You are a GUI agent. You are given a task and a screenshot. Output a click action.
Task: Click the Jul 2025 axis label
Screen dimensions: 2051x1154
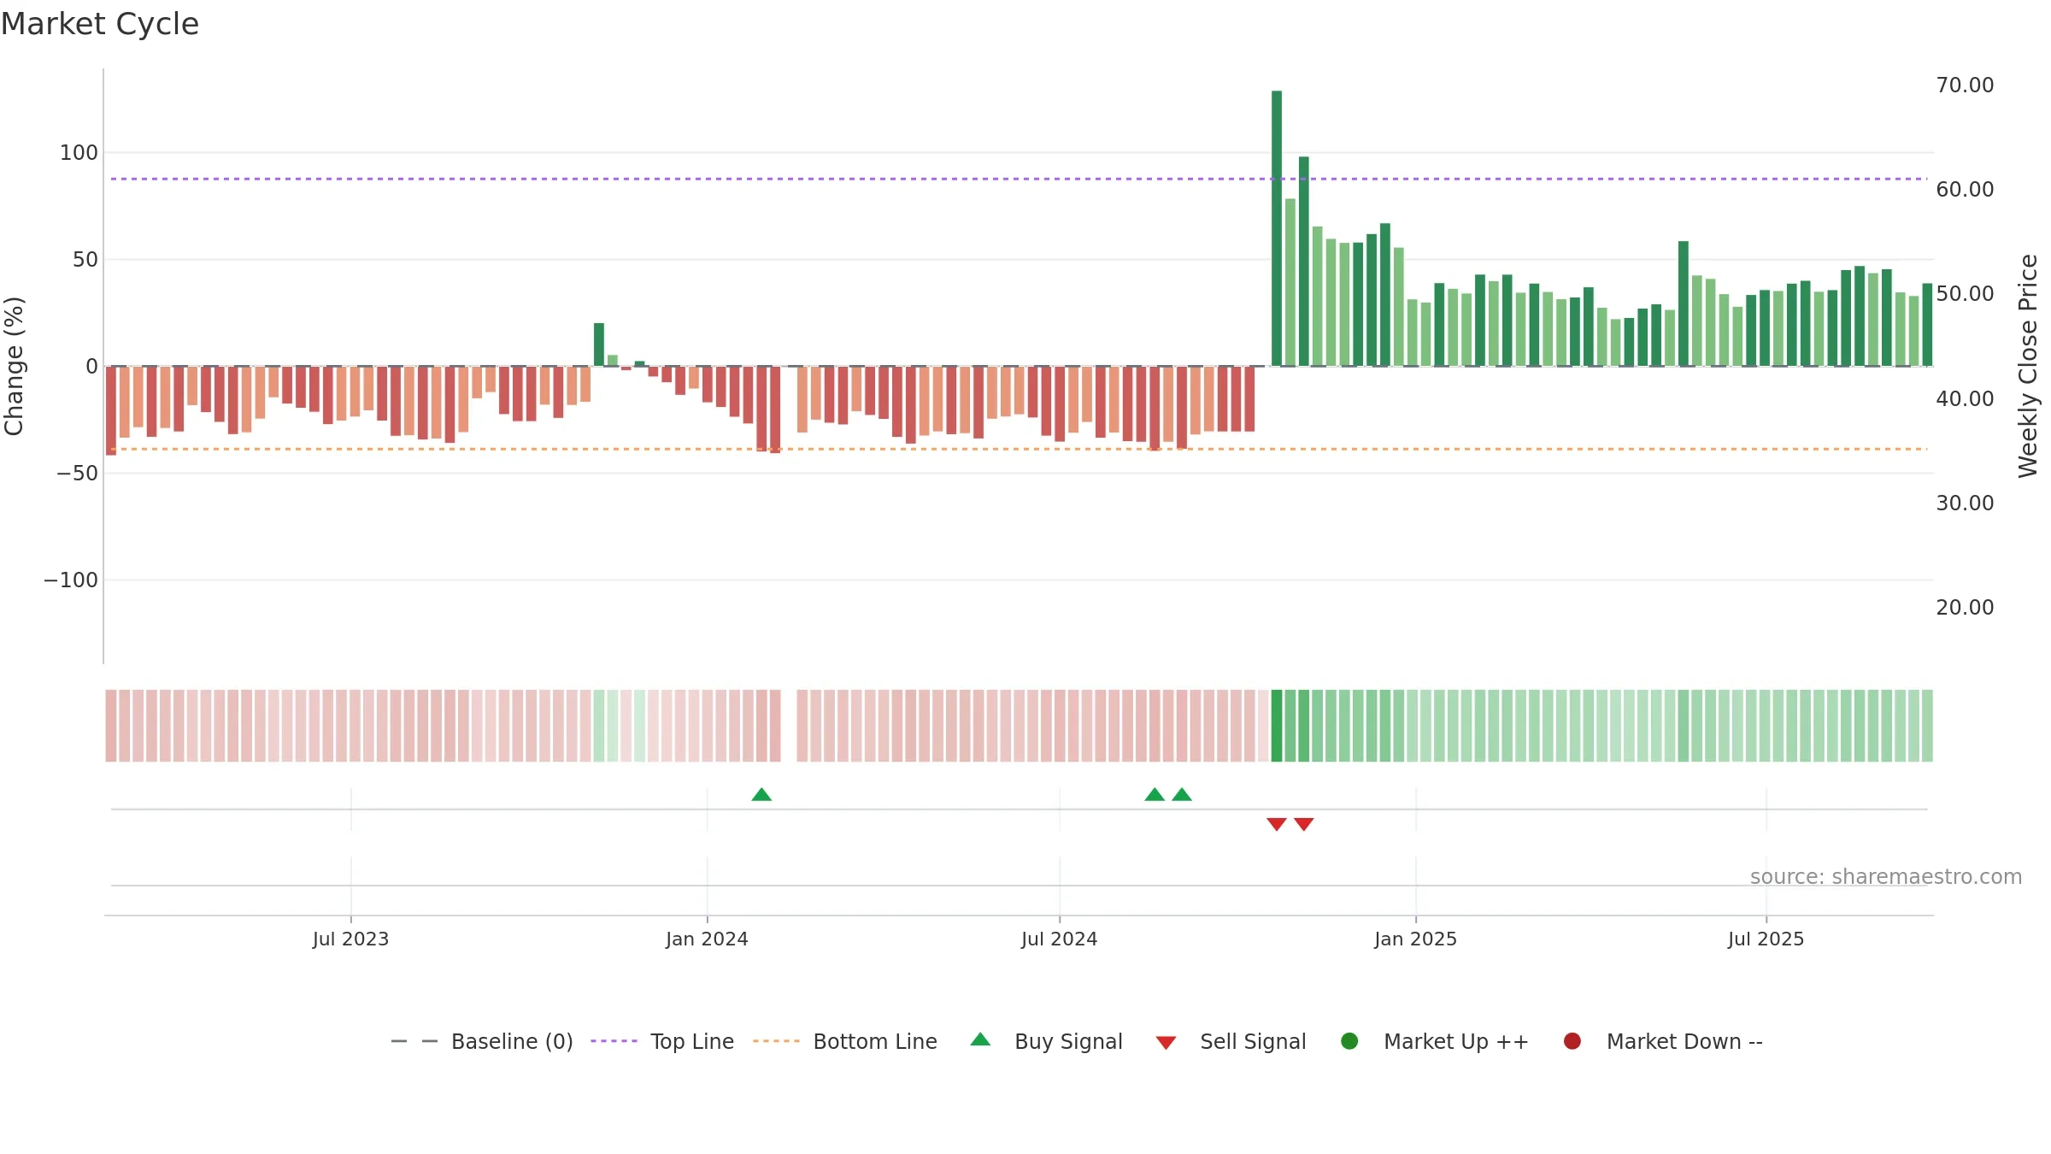click(1766, 939)
